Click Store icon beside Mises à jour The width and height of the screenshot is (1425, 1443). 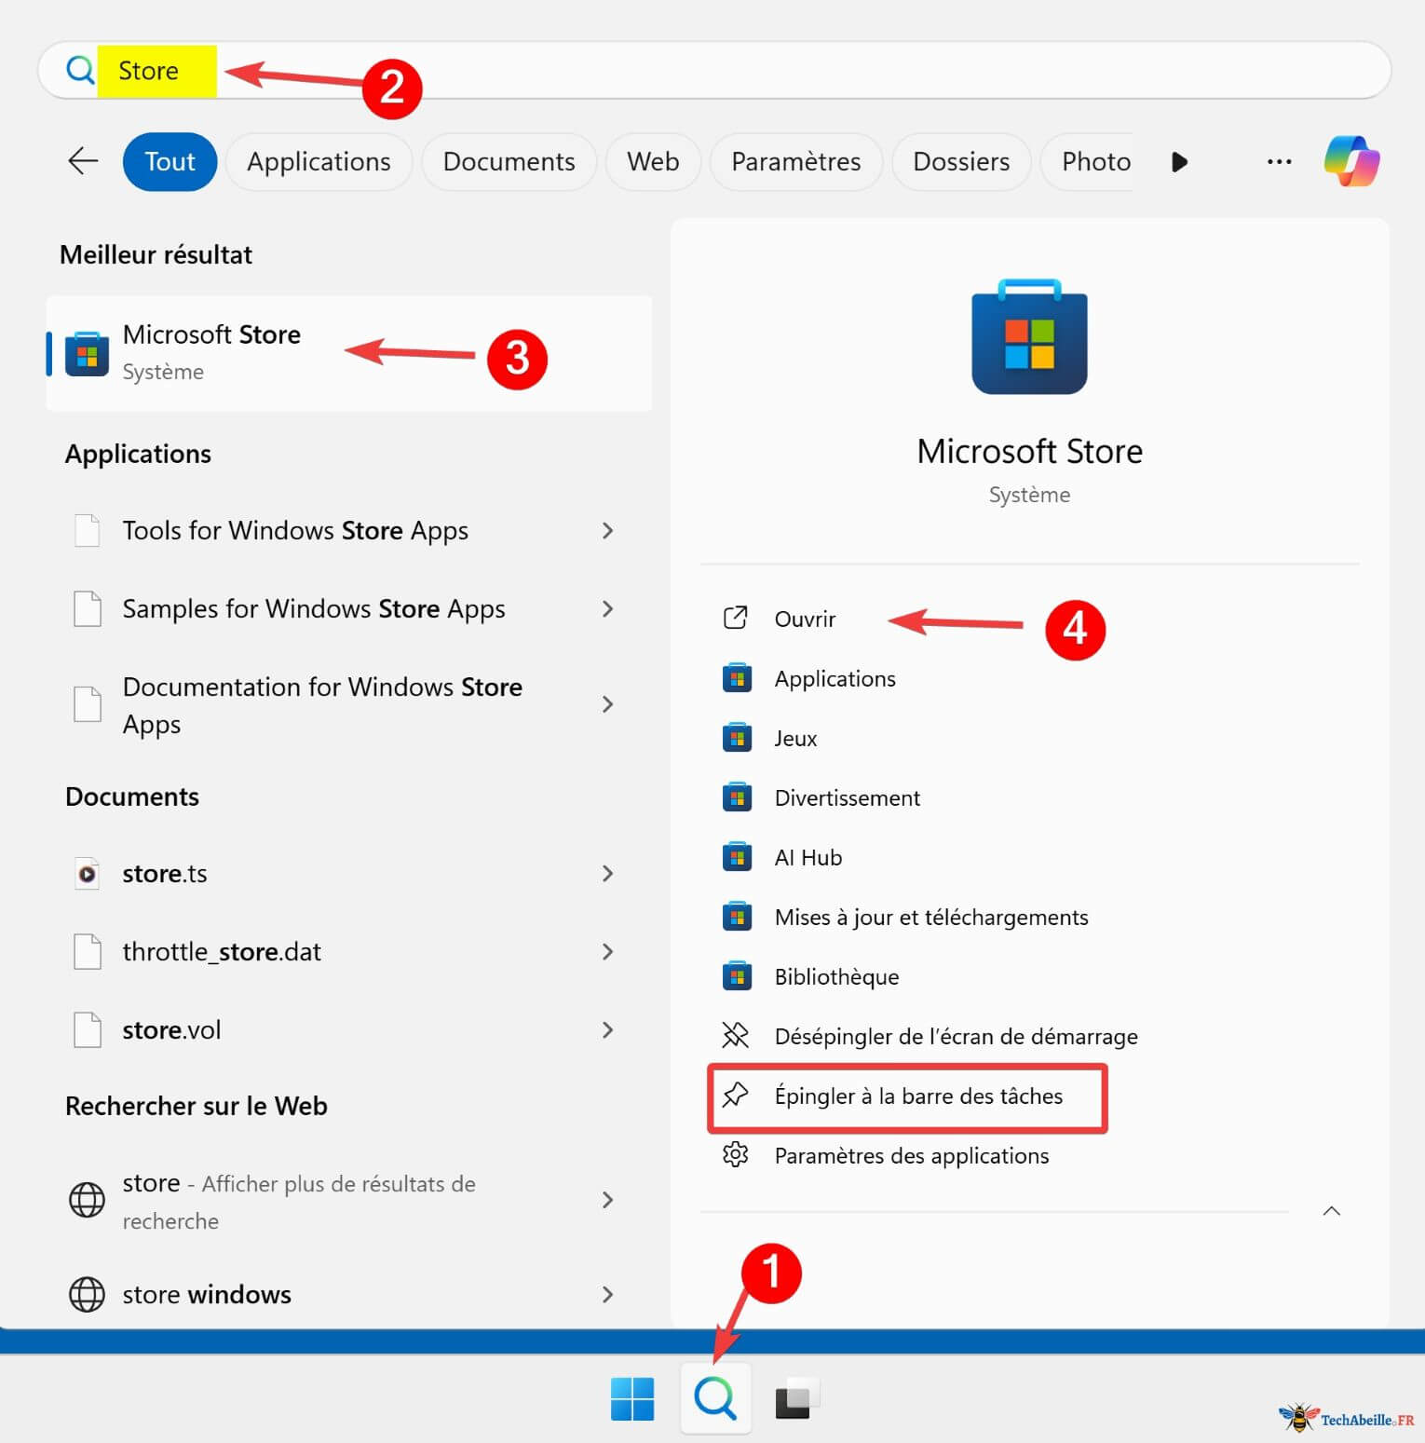[x=737, y=917]
